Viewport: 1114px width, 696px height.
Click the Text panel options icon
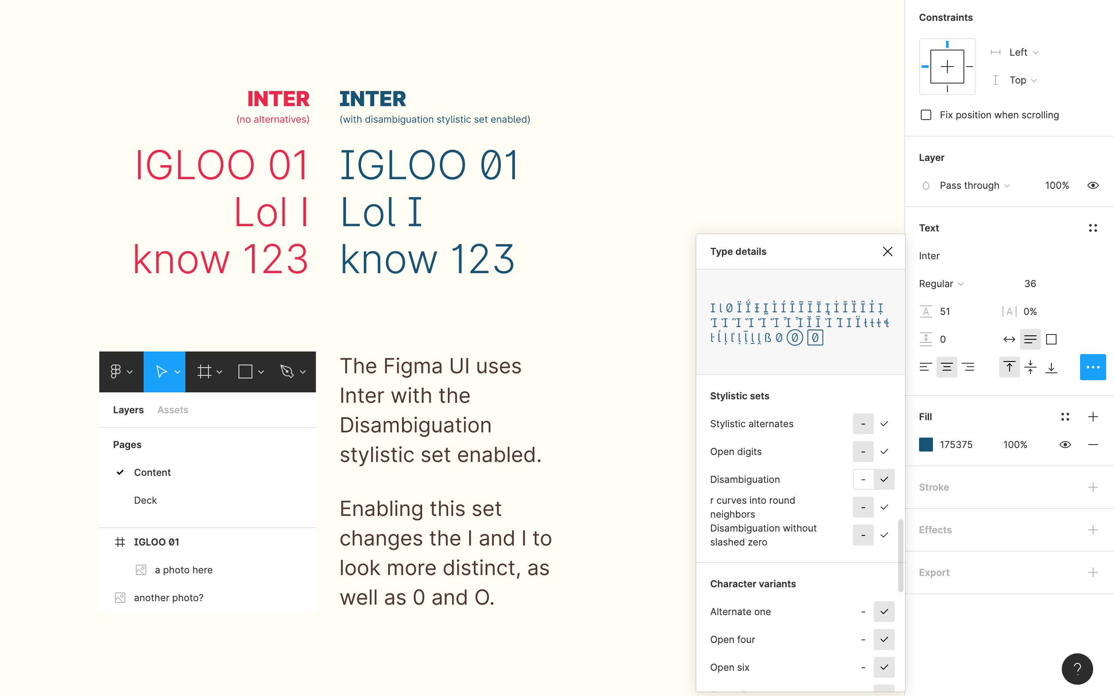click(x=1093, y=228)
